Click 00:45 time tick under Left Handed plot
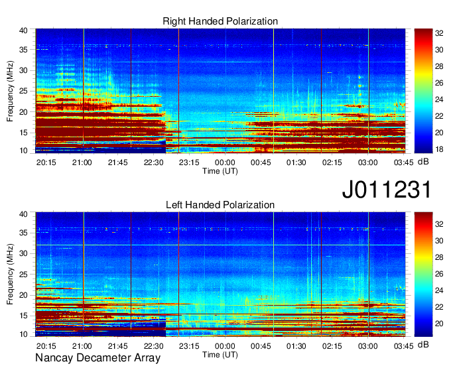The height and width of the screenshot is (366, 451). pos(261,346)
